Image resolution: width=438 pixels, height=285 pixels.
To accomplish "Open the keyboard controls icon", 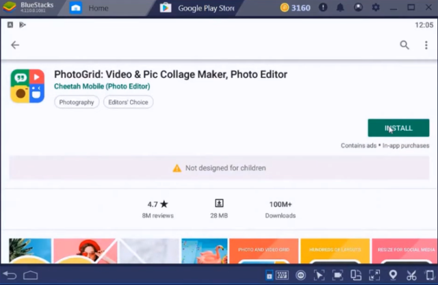I will 282,275.
